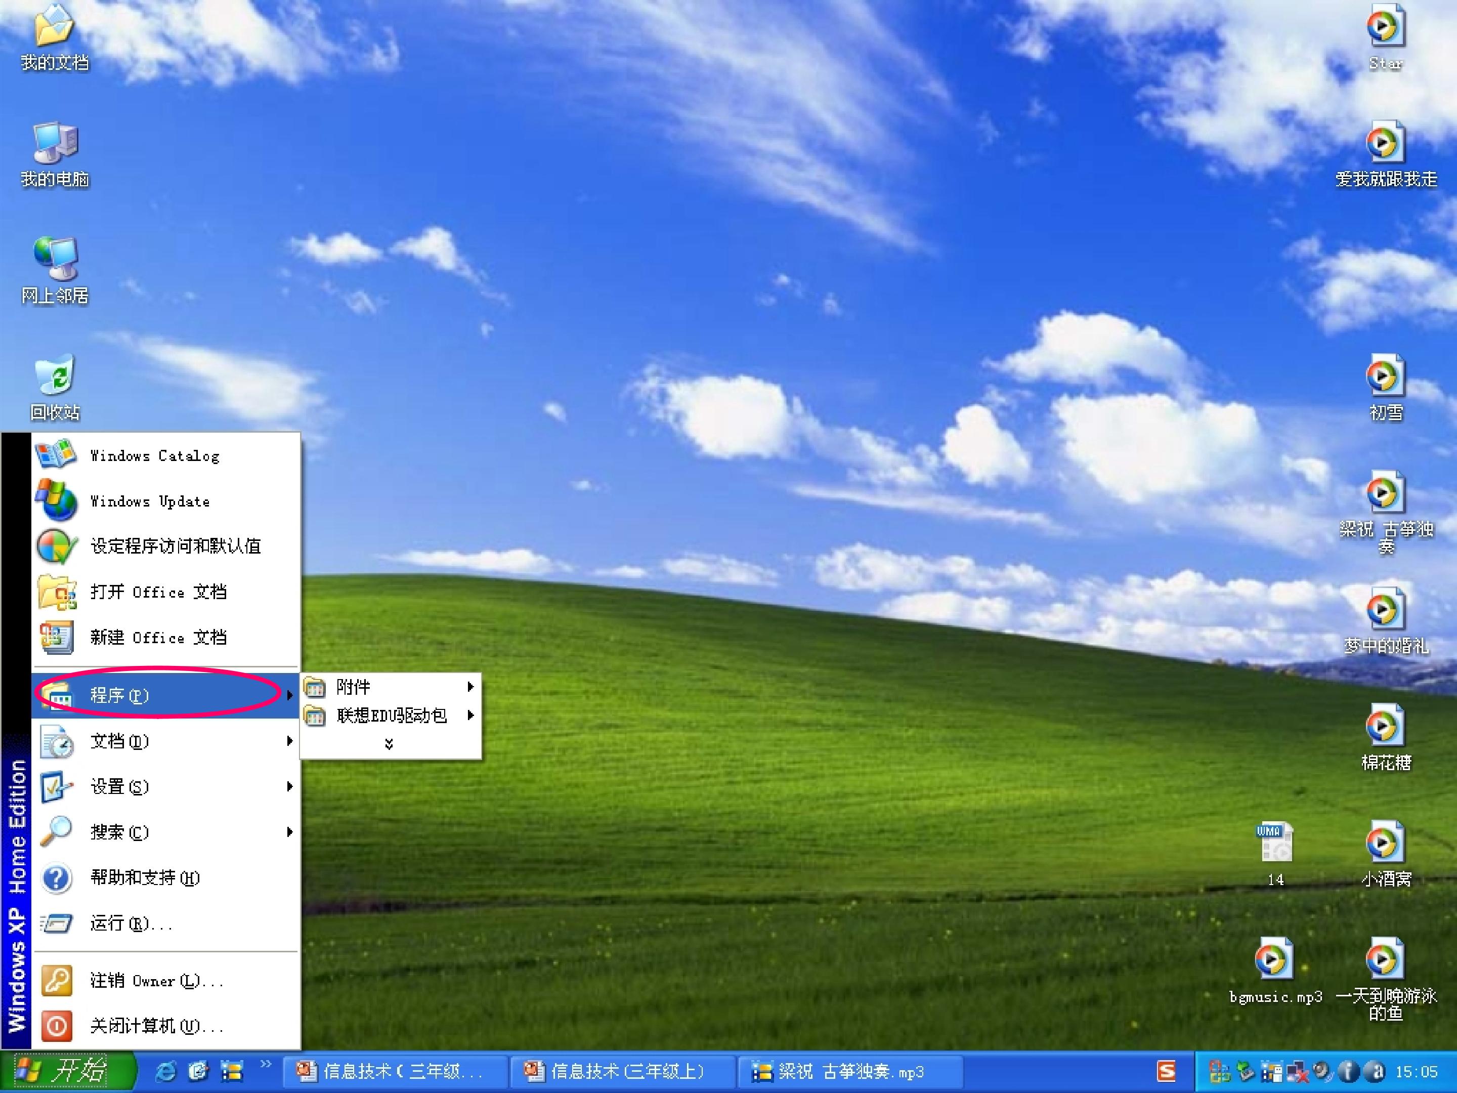Expand the 联想EDU驱动包 submenu
The width and height of the screenshot is (1457, 1093).
tap(391, 716)
